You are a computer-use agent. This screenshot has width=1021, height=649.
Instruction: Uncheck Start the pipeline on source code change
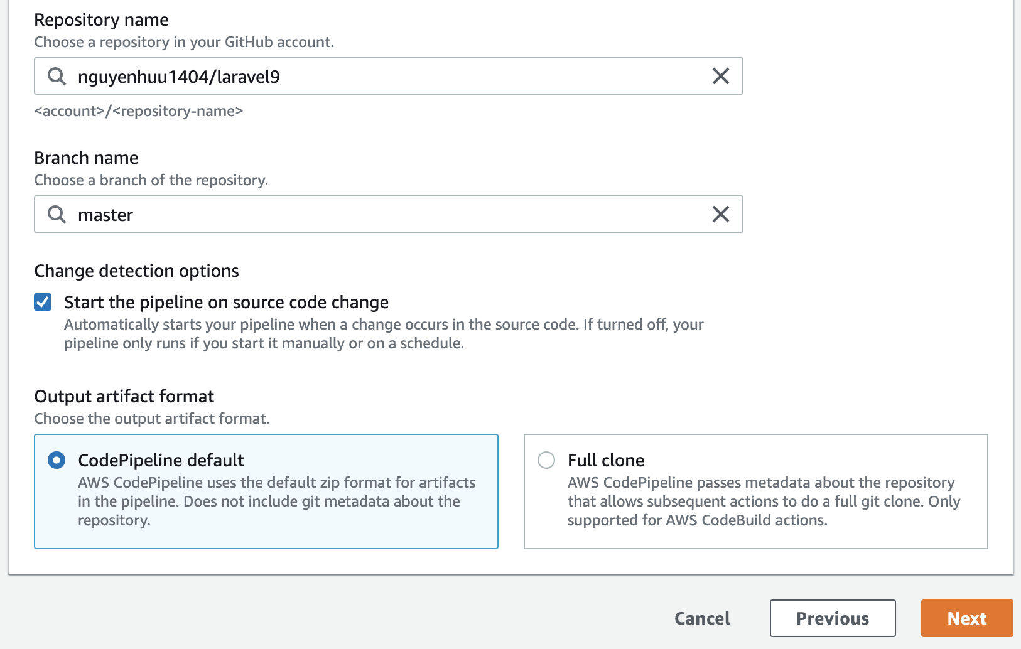click(x=43, y=302)
